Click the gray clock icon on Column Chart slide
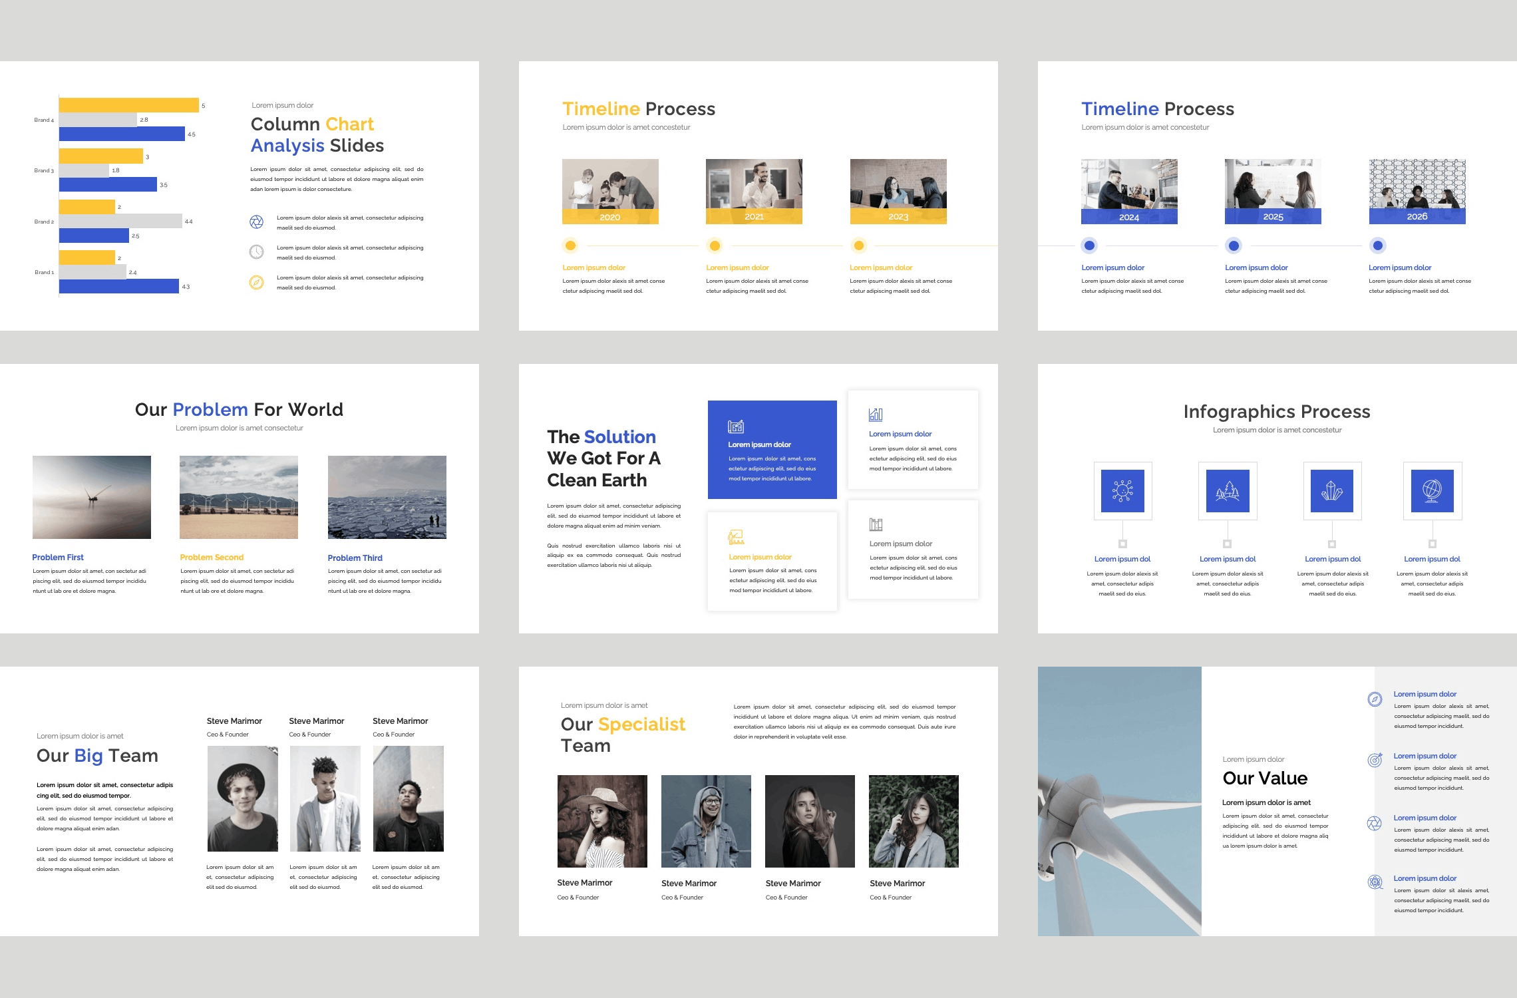 pyautogui.click(x=256, y=252)
